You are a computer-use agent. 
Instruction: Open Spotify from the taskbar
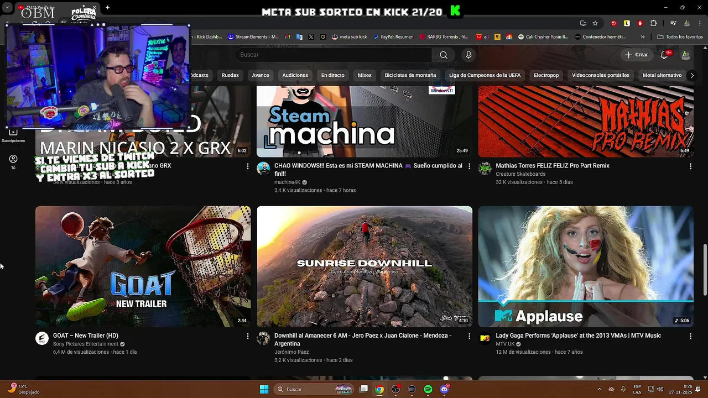428,389
